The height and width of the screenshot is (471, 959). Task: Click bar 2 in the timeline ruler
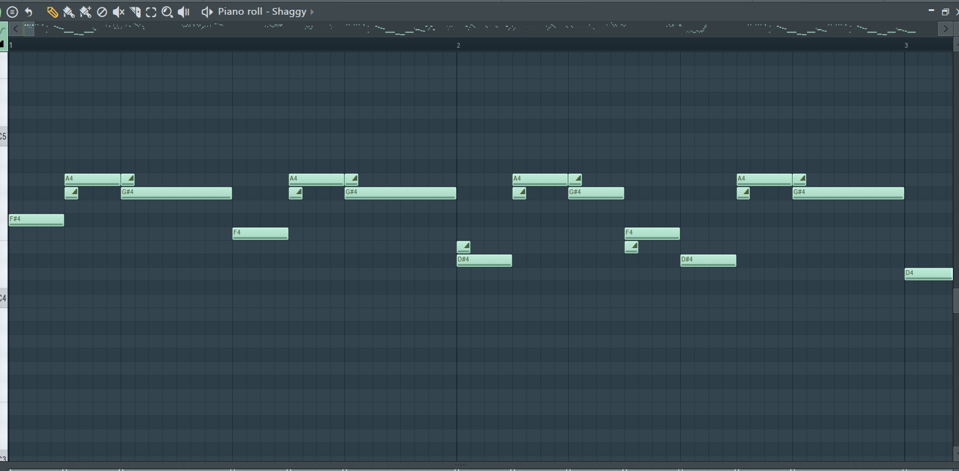458,45
